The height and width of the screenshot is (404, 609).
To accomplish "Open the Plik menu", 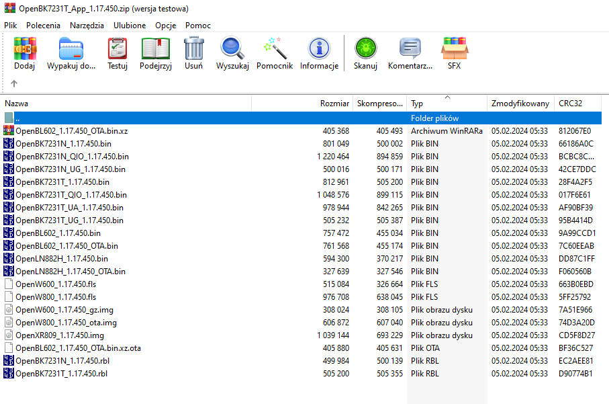I will (11, 26).
